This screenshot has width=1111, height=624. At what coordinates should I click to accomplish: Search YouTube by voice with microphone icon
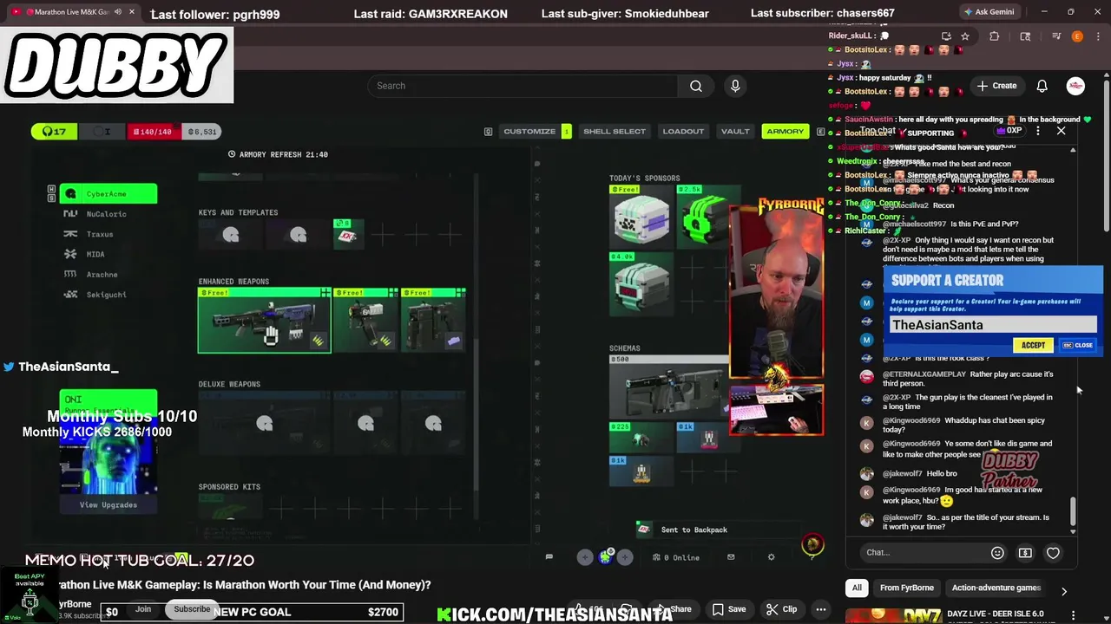735,86
